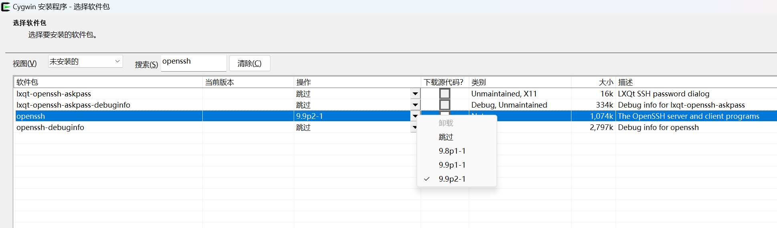Open the 视图 view dropdown
This screenshot has width=777, height=228.
pyautogui.click(x=85, y=62)
